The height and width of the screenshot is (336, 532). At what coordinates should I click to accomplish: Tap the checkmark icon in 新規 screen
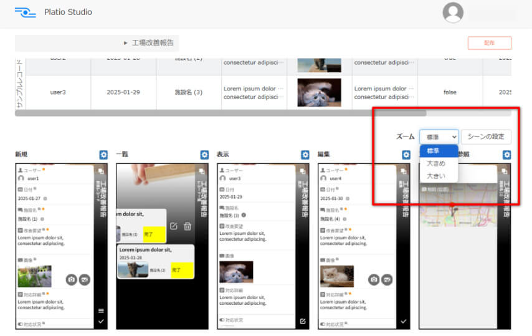click(x=101, y=321)
